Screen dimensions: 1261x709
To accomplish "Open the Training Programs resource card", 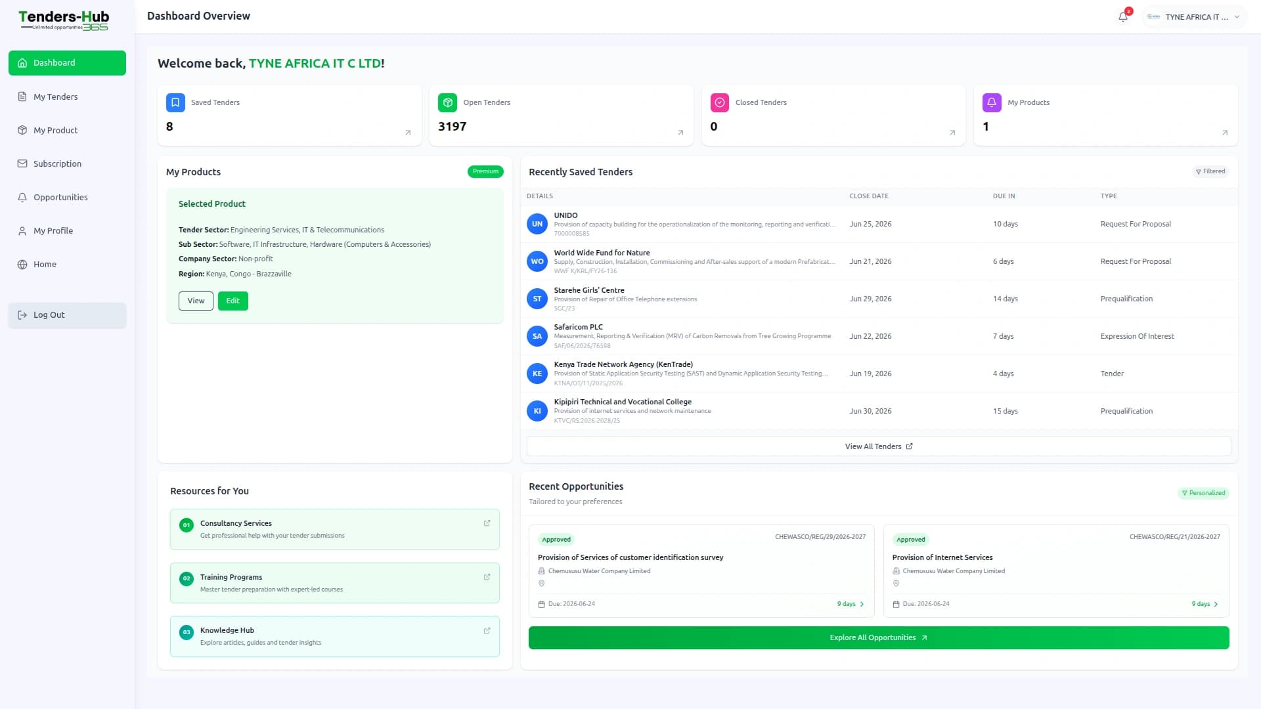I will pos(334,583).
